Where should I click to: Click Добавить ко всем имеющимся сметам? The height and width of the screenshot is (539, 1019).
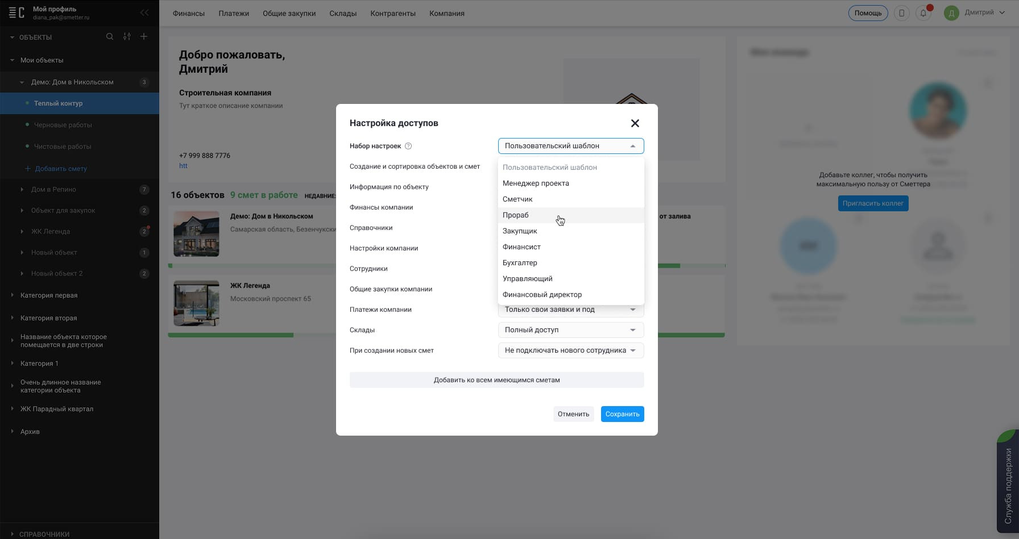point(496,380)
